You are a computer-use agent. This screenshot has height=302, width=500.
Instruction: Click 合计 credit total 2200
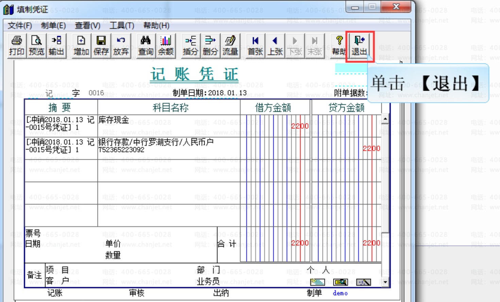371,243
